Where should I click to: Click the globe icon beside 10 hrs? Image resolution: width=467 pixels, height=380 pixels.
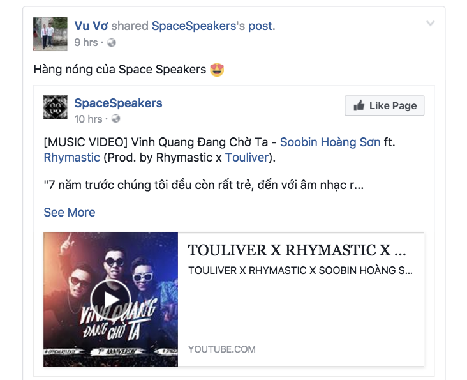[x=115, y=119]
